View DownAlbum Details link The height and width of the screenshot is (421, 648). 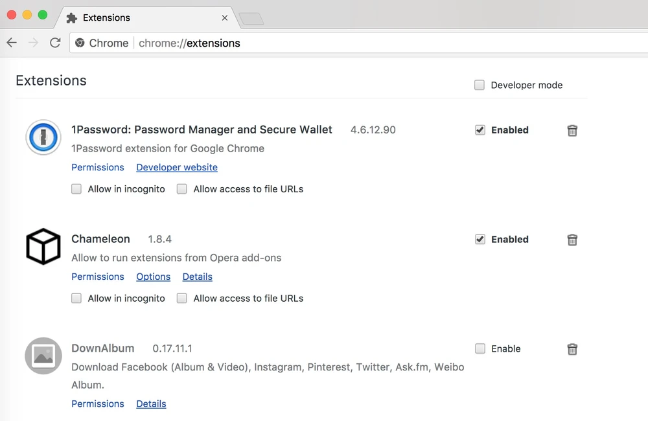coord(151,404)
